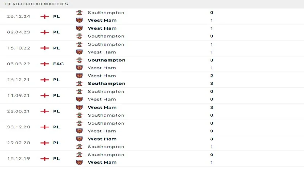The height and width of the screenshot is (171, 304).
Task: Click the 29.02.20 match date
Action: (x=19, y=143)
